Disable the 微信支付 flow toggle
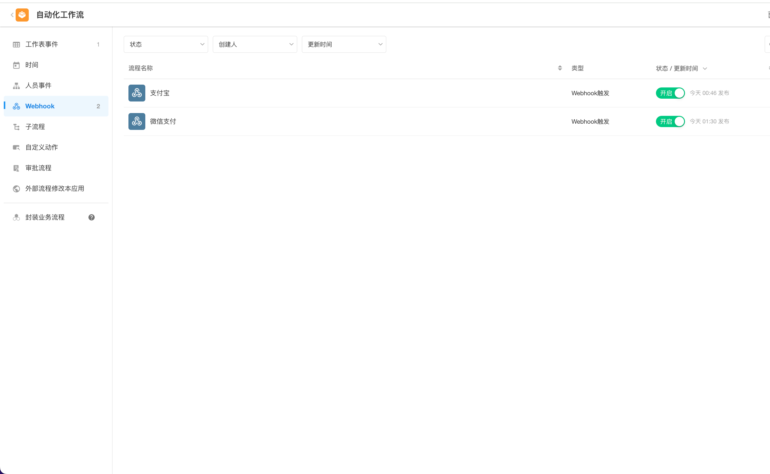770x474 pixels. click(670, 121)
